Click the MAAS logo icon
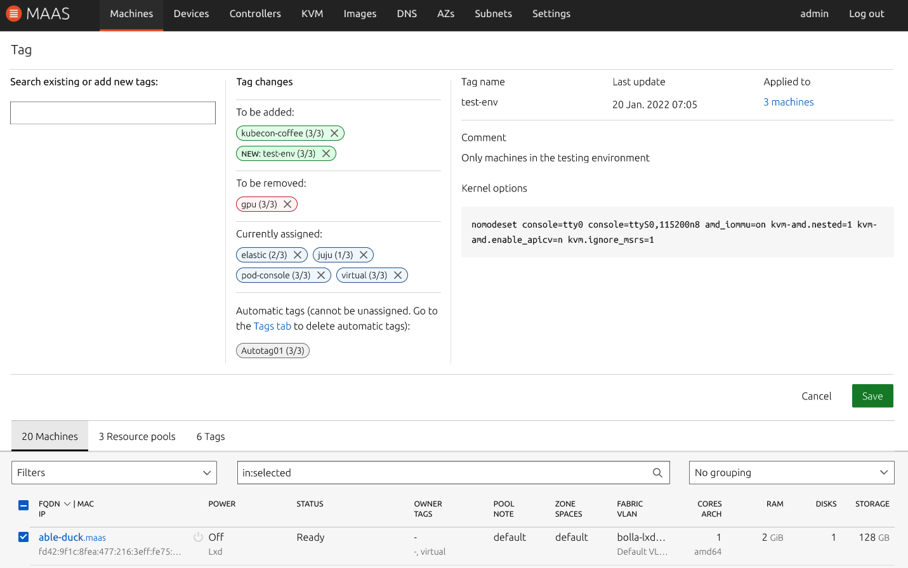Viewport: 908px width, 568px height. [14, 14]
